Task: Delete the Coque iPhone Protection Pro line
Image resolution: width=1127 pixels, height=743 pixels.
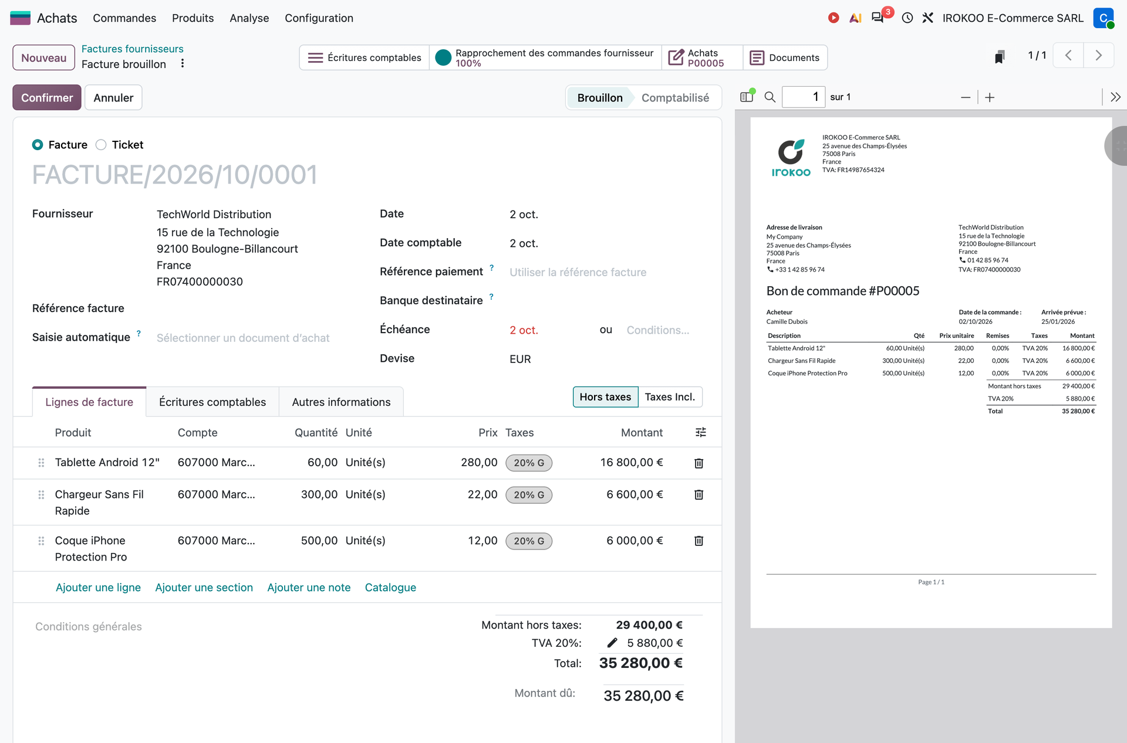Action: [x=699, y=541]
